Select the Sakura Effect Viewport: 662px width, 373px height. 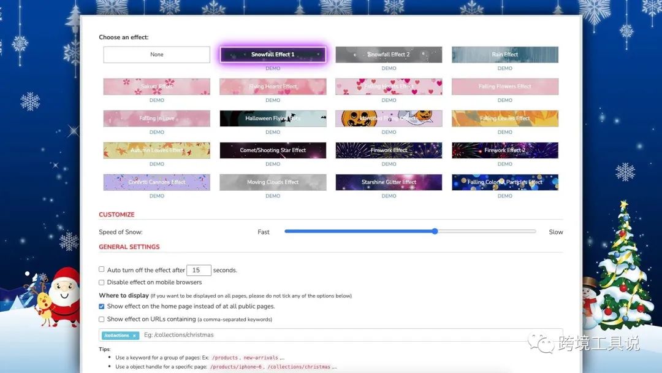point(156,86)
